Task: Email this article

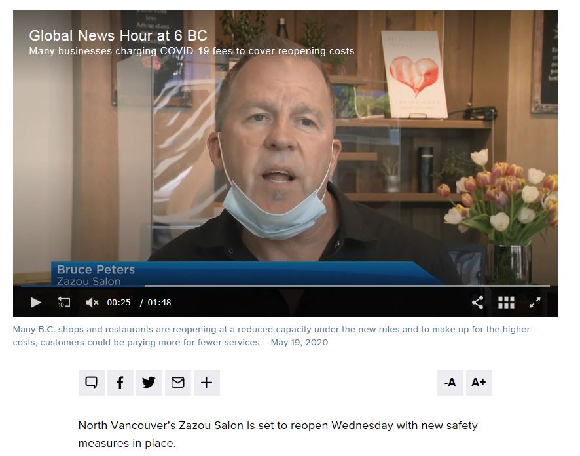Action: coord(178,382)
